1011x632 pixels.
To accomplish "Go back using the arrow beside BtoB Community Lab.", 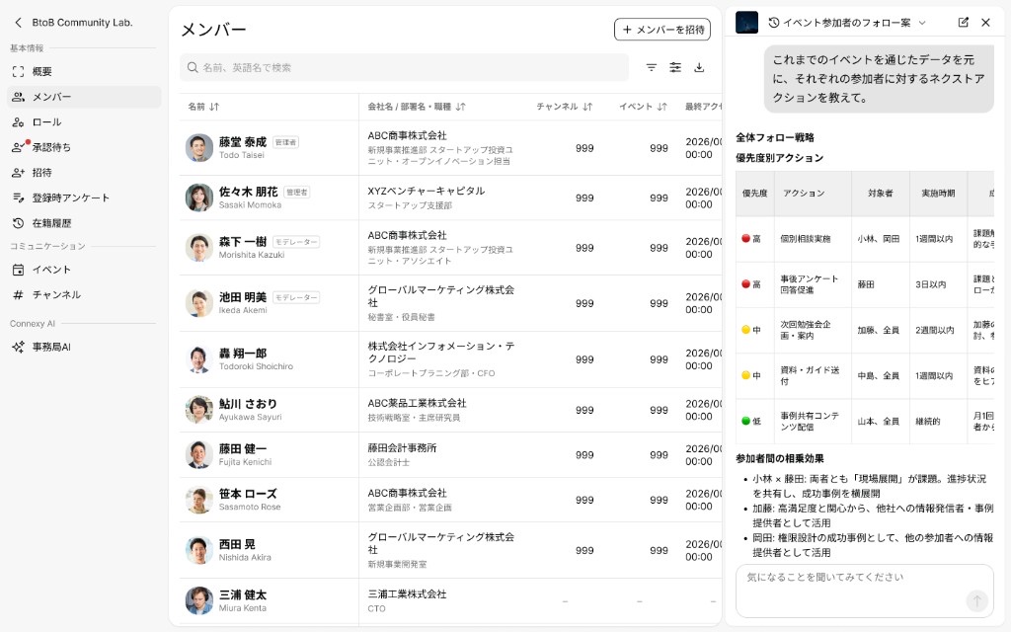I will tap(18, 23).
